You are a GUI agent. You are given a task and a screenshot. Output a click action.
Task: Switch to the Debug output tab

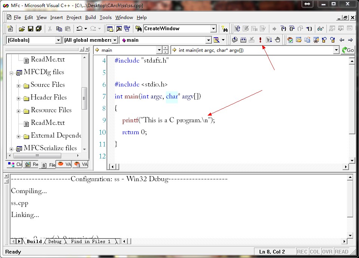pyautogui.click(x=55, y=241)
